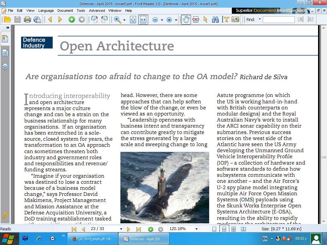The image size is (327, 245).
Task: Select the Zoom In magnifier tool
Action: tap(118, 19)
